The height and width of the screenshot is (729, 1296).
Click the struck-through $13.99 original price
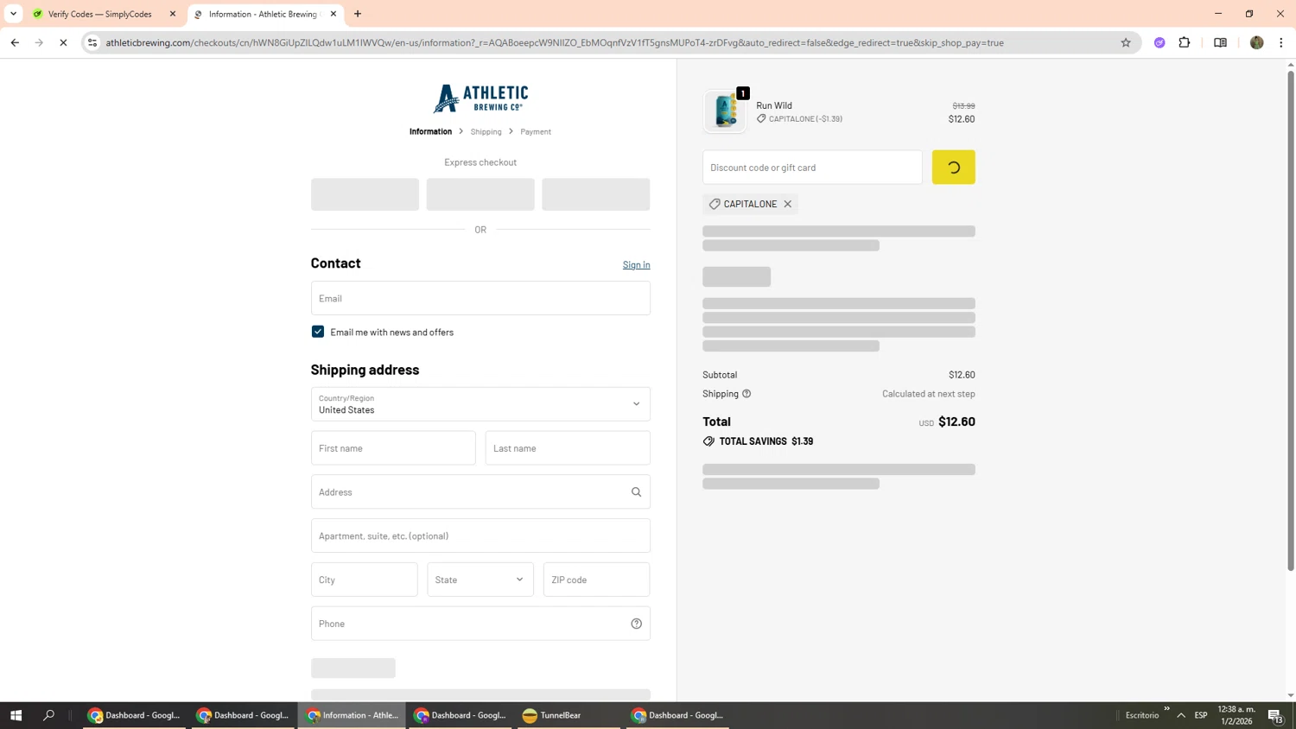click(963, 105)
